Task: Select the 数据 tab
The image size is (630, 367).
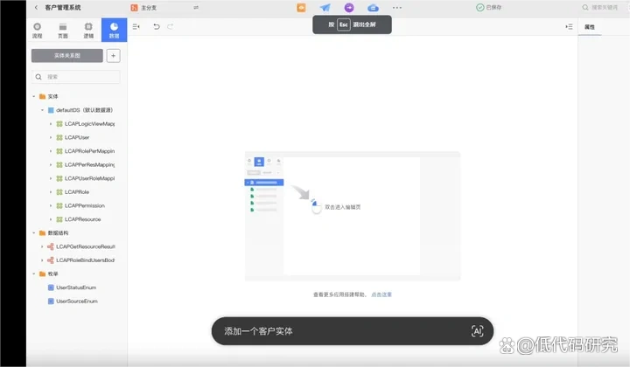Action: coord(114,30)
